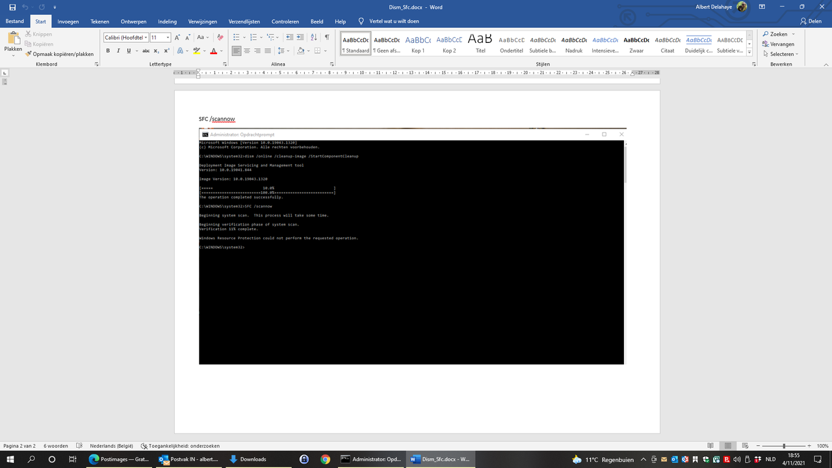Switch to Ontwerpen tab
The height and width of the screenshot is (468, 832).
click(134, 21)
